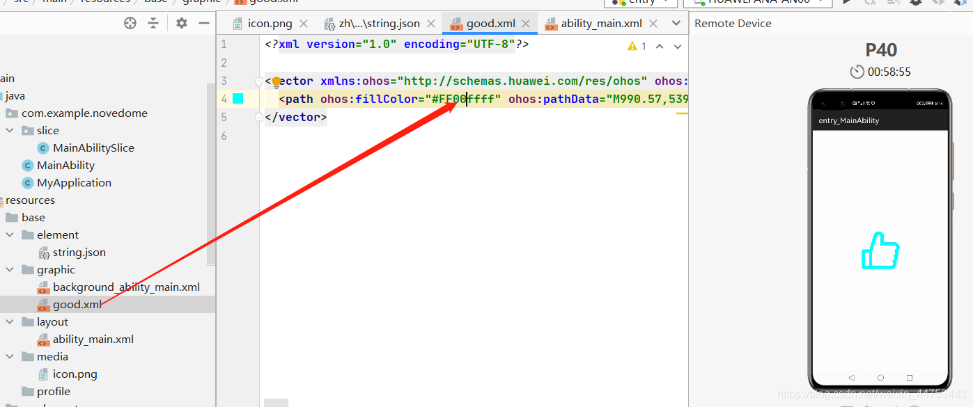Select ability_main.xml under layout
Screen dimensions: 973x407
click(x=93, y=339)
